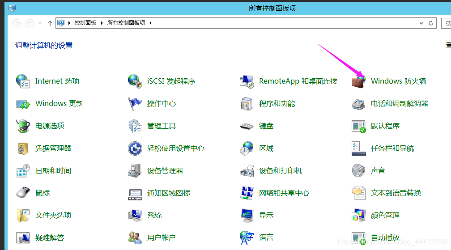Open the 管理工具 link
Image resolution: width=451 pixels, height=250 pixels.
(x=162, y=126)
